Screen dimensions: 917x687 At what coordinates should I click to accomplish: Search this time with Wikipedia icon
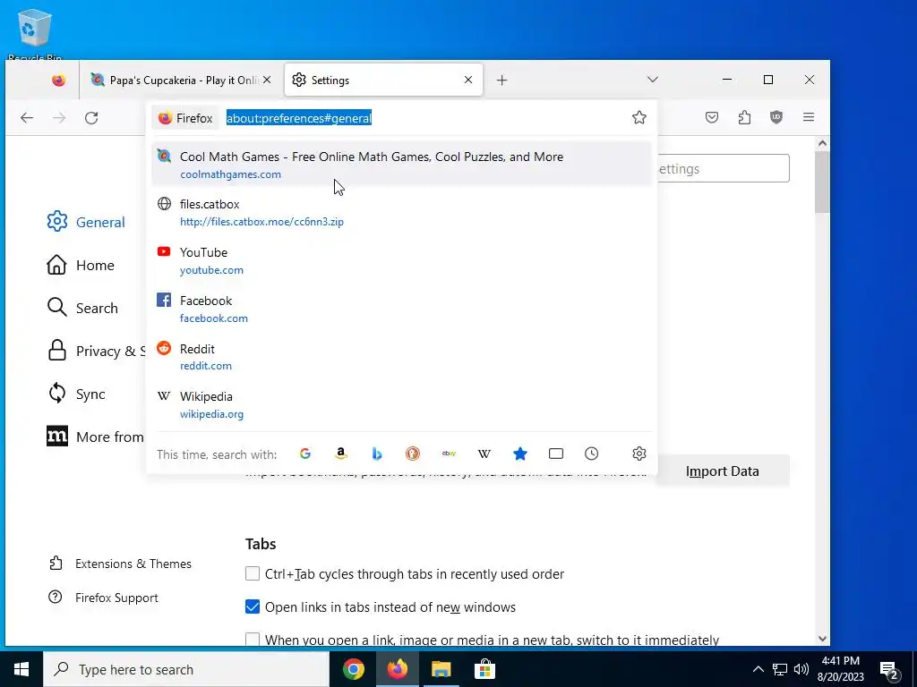pyautogui.click(x=484, y=454)
